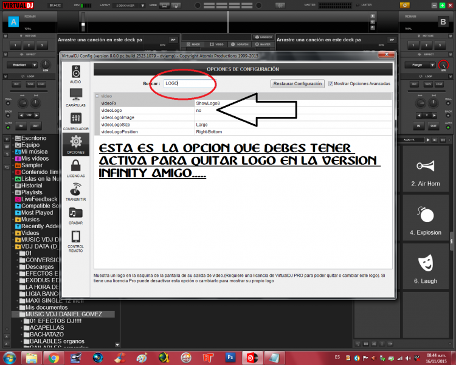Expand the VDJ DATA folder
Image resolution: width=456 pixels, height=365 pixels.
[13, 247]
